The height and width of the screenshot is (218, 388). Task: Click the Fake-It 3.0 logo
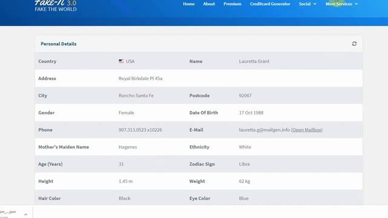(56, 5)
